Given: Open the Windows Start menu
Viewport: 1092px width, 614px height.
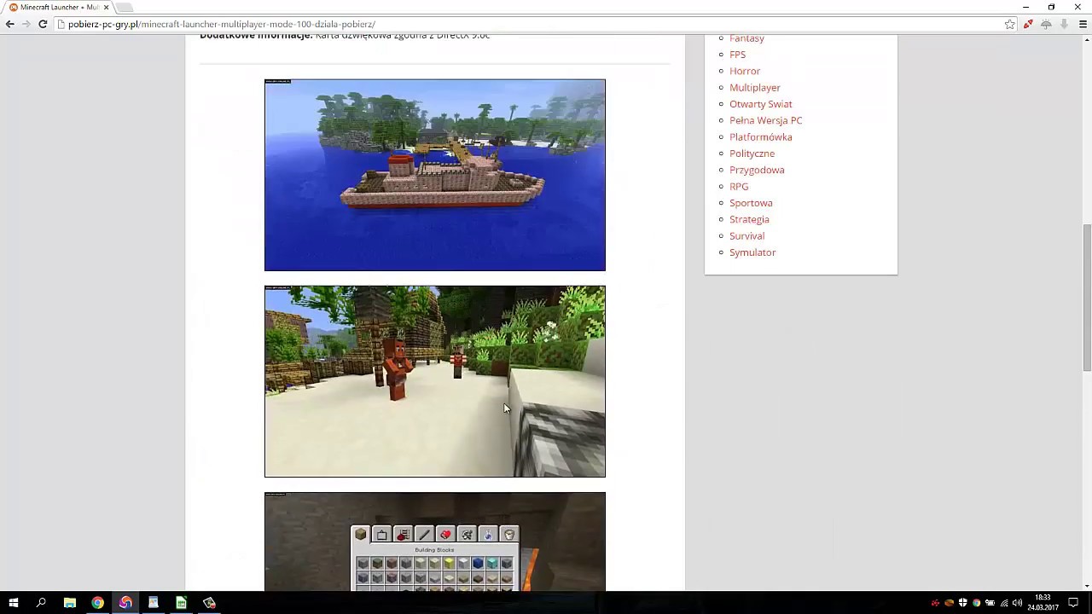Looking at the screenshot, I should coord(14,603).
